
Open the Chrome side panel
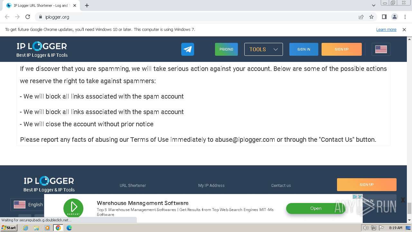384,17
